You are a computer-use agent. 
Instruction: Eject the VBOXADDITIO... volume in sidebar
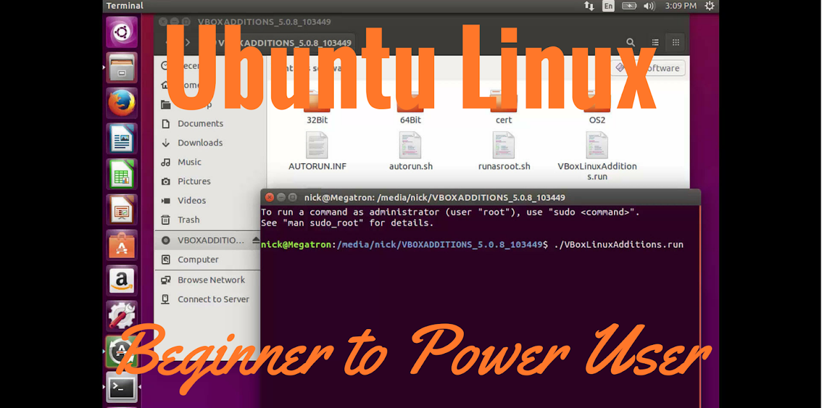[x=255, y=240]
